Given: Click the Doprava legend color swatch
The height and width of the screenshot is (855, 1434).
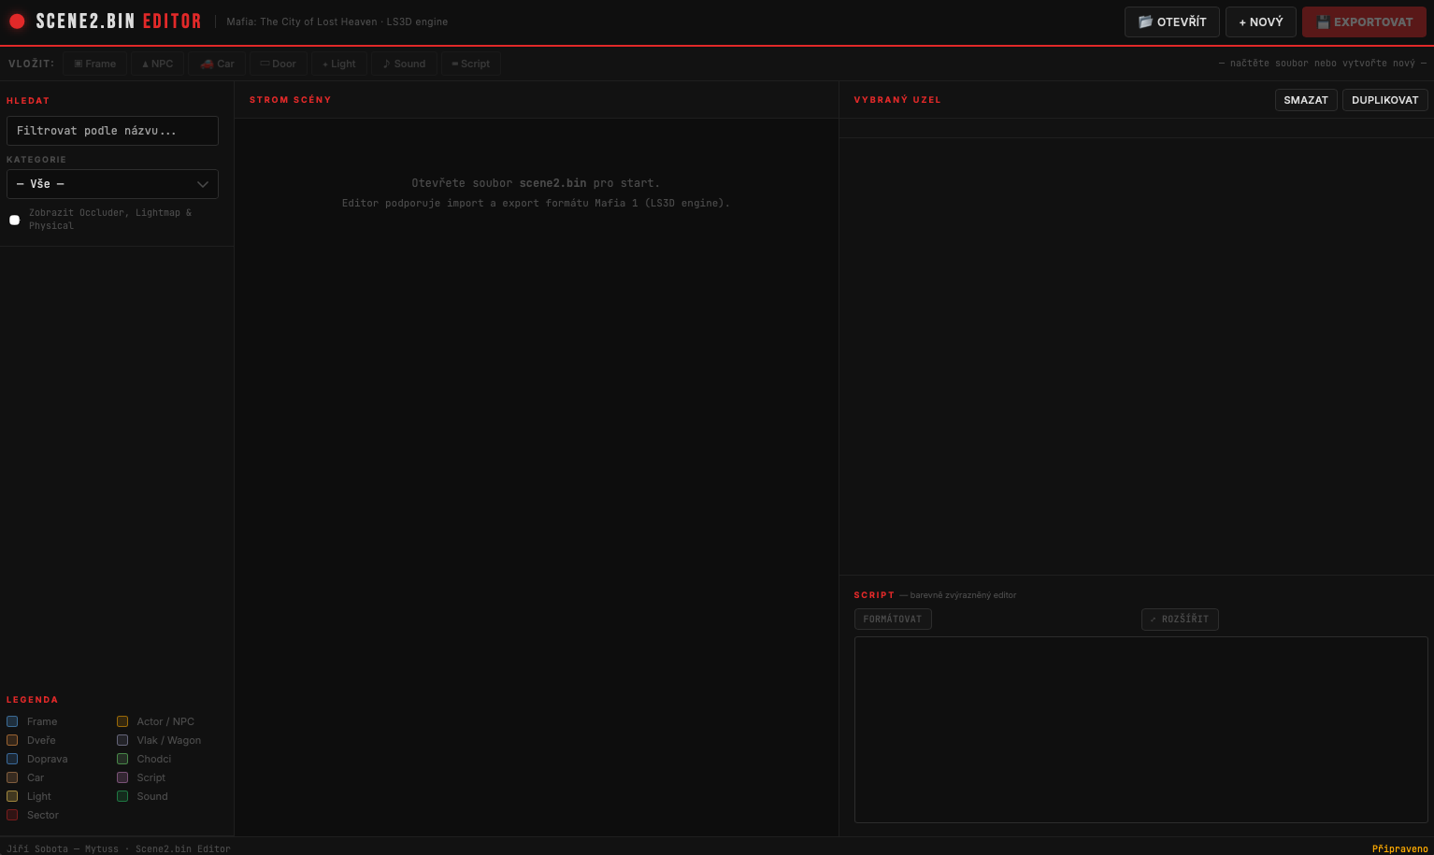Looking at the screenshot, I should 12,759.
